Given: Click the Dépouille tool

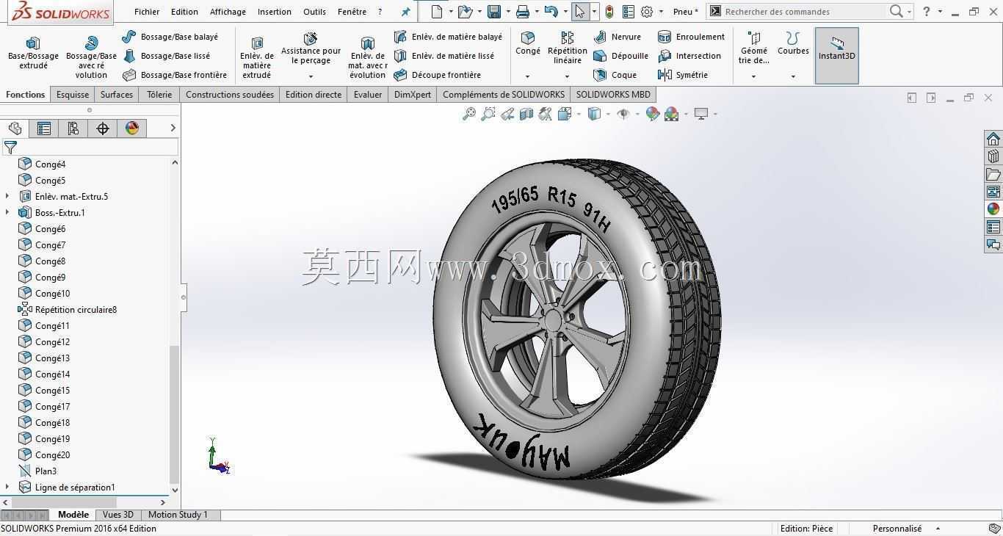Looking at the screenshot, I should pyautogui.click(x=620, y=56).
